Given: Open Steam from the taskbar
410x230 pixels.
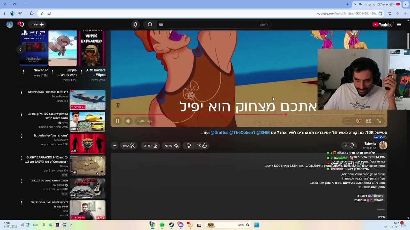Looking at the screenshot, I should pyautogui.click(x=171, y=225).
